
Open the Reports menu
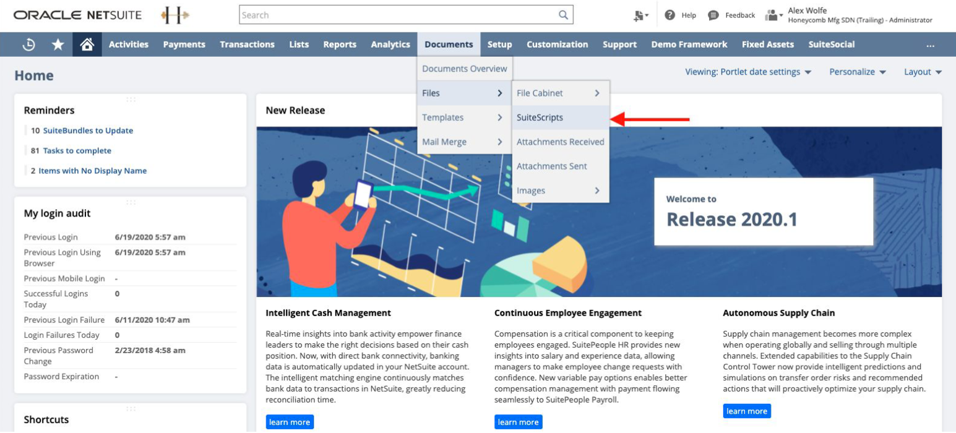pyautogui.click(x=340, y=45)
